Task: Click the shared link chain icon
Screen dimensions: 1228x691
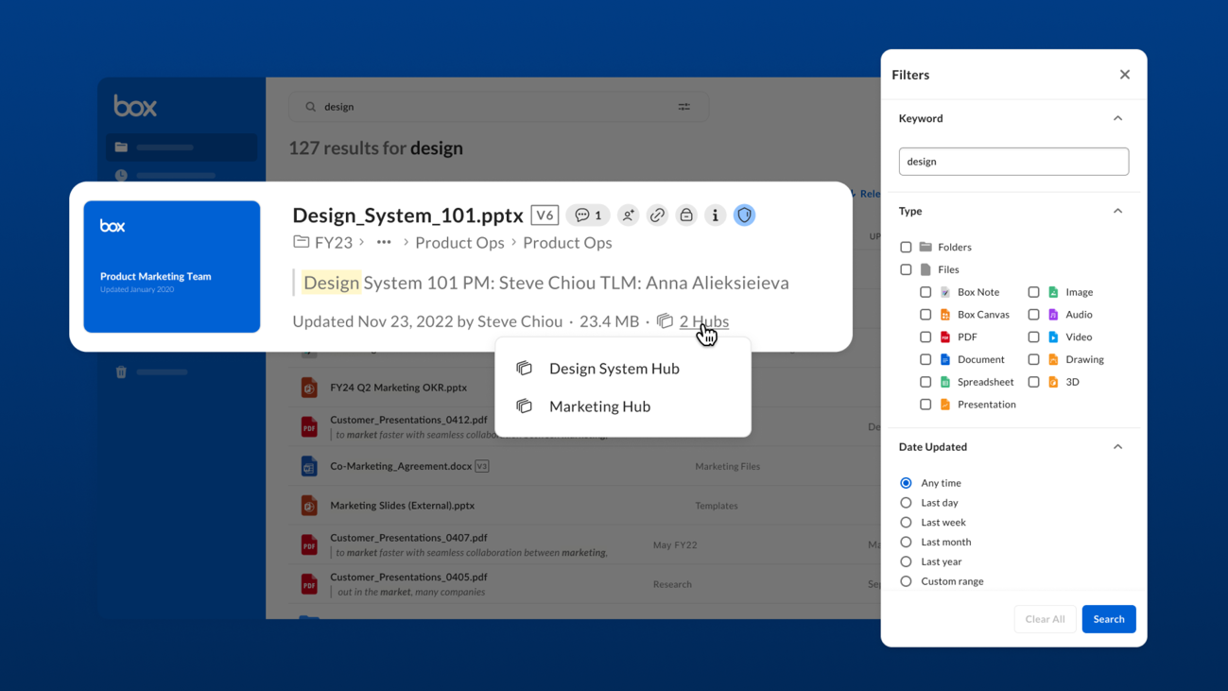Action: click(657, 216)
